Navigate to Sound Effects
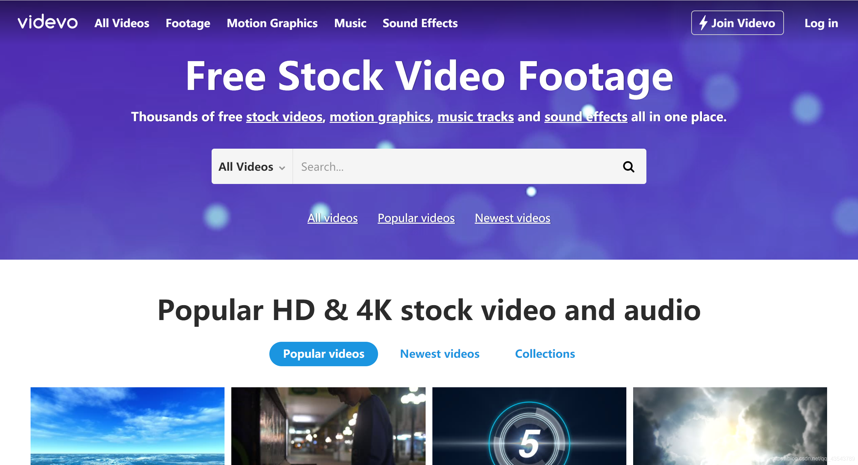 (x=420, y=23)
